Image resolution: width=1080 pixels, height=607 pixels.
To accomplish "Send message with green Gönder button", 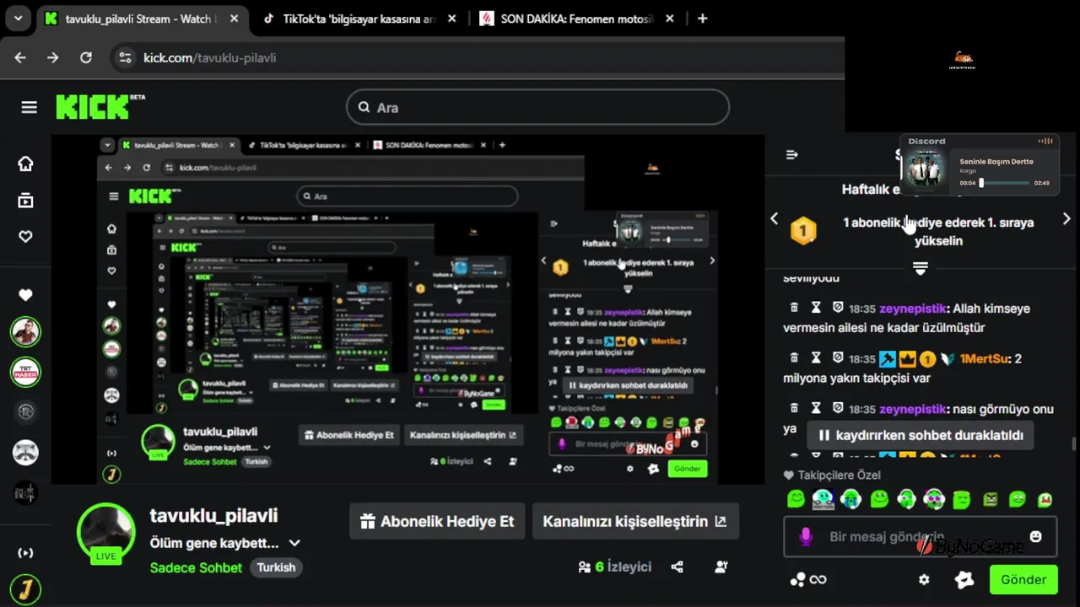I will [1023, 579].
